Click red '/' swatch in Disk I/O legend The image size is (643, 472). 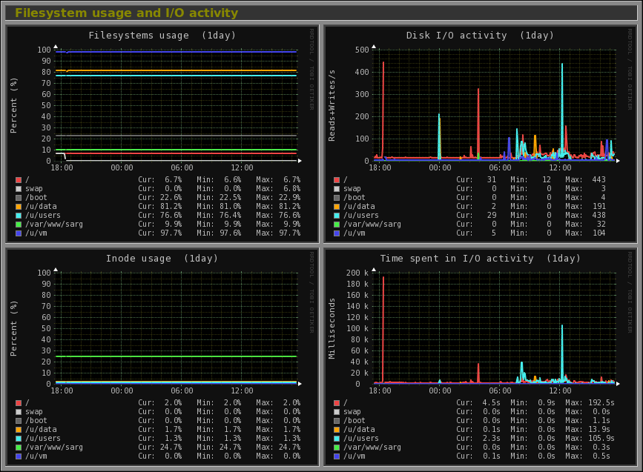pyautogui.click(x=337, y=180)
